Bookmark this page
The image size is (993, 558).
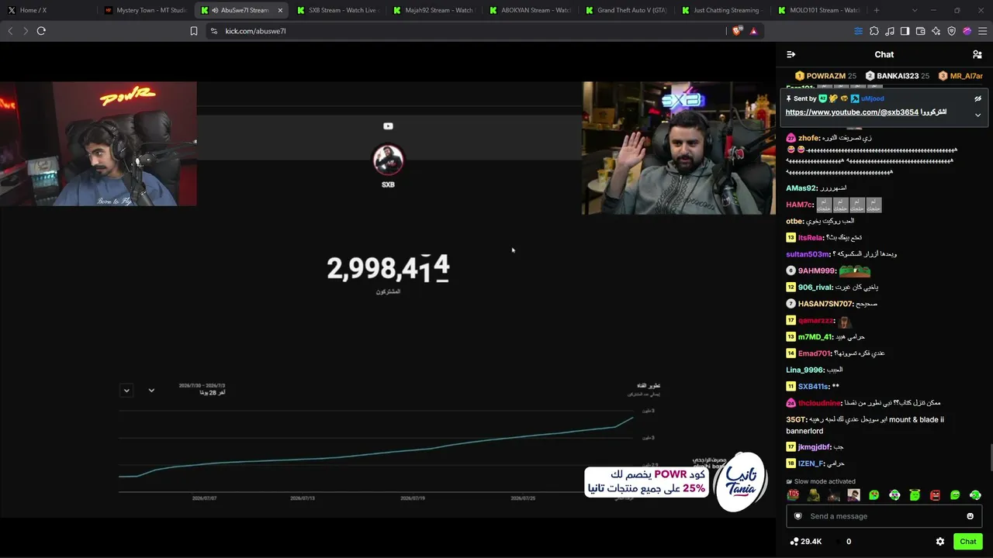pyautogui.click(x=194, y=31)
